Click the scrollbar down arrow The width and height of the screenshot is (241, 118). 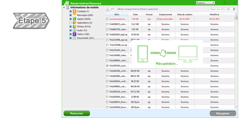coord(236,107)
